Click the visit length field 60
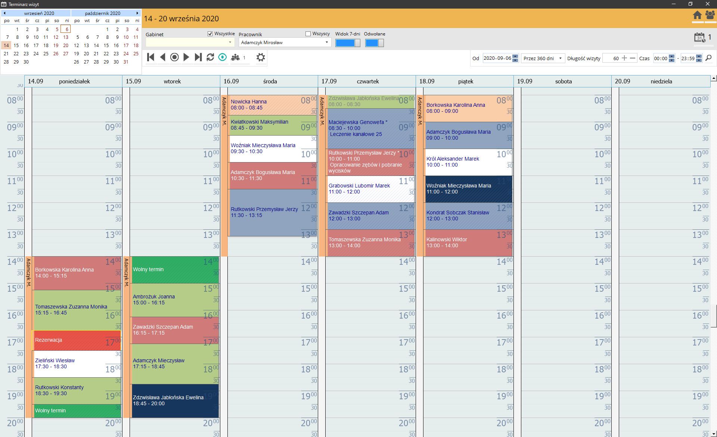 coord(611,58)
